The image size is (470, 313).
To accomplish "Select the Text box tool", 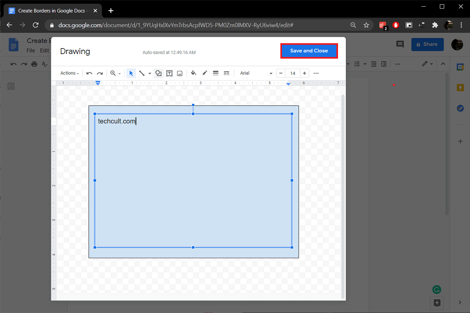I will [169, 73].
